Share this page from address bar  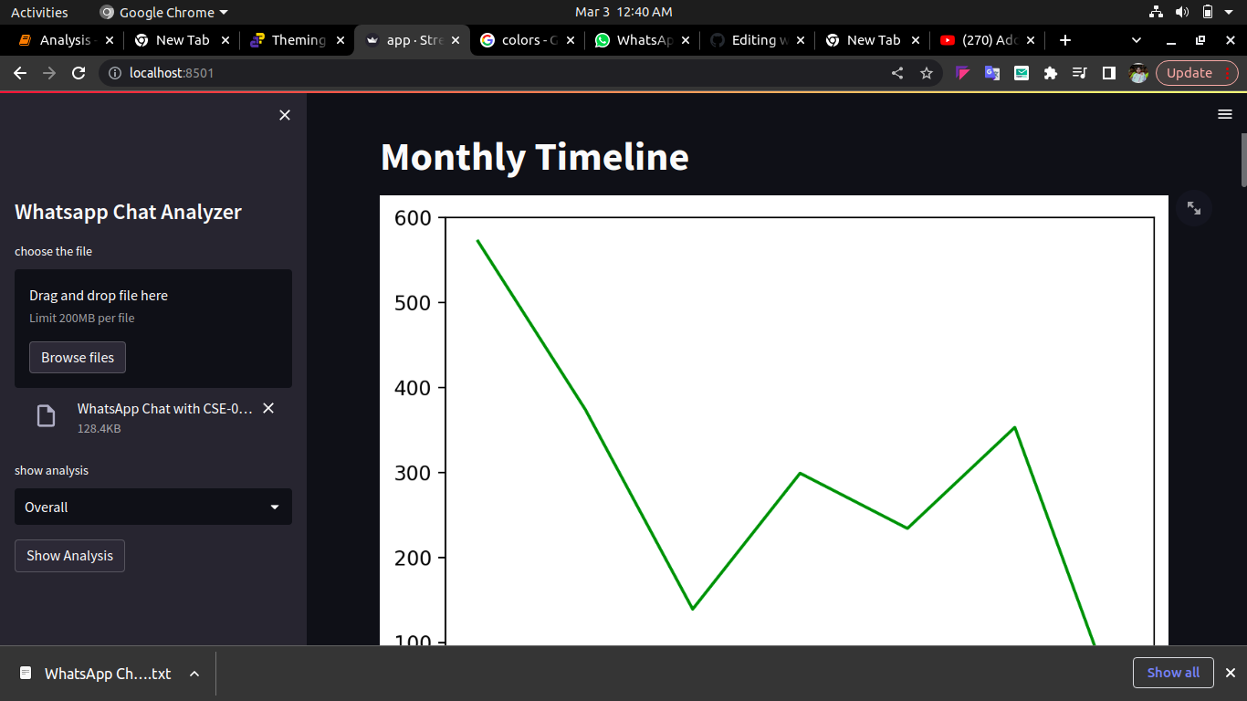click(x=897, y=73)
